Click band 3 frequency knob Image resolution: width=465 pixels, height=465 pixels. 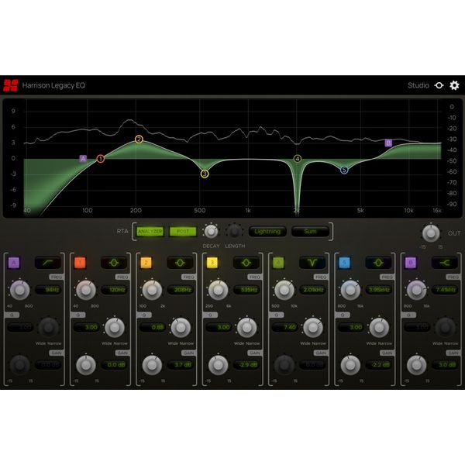(219, 290)
